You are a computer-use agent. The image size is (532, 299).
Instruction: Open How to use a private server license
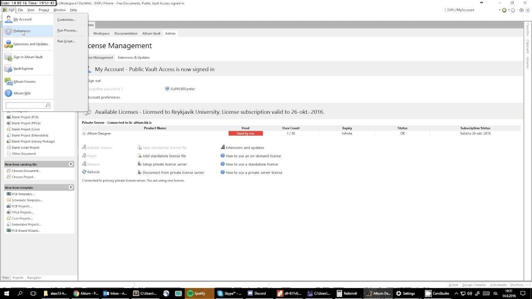(x=251, y=172)
